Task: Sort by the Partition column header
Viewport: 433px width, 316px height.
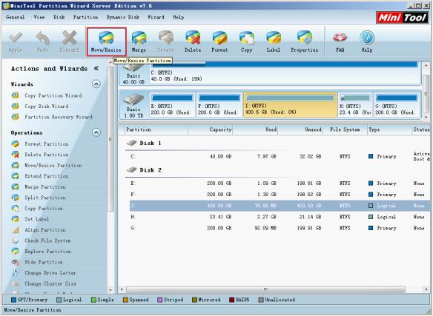Action: (156, 130)
